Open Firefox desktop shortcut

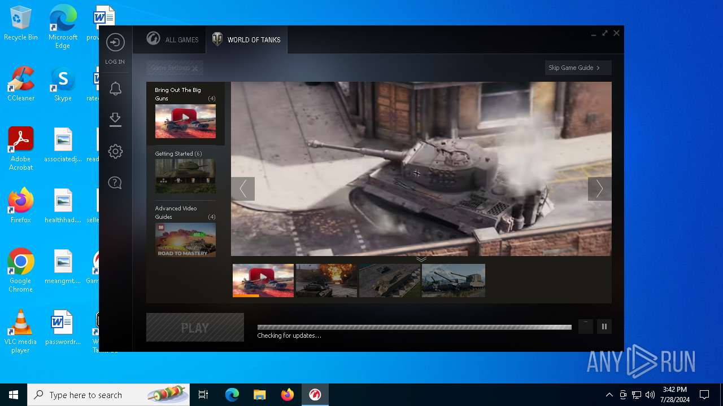[21, 206]
